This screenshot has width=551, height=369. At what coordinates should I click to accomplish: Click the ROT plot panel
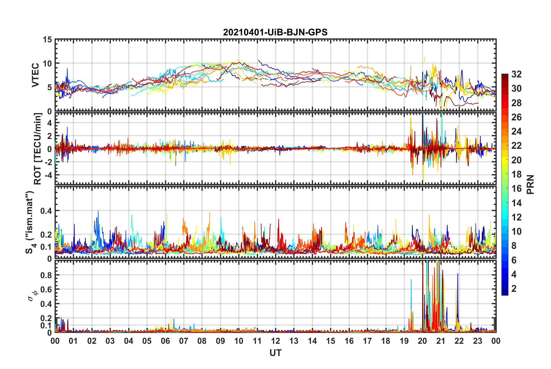275,149
